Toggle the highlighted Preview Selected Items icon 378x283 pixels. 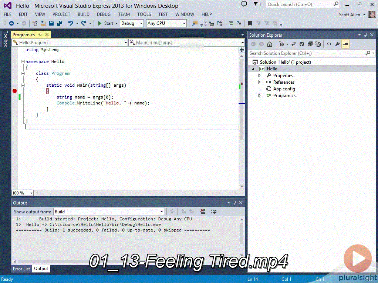coord(345,44)
